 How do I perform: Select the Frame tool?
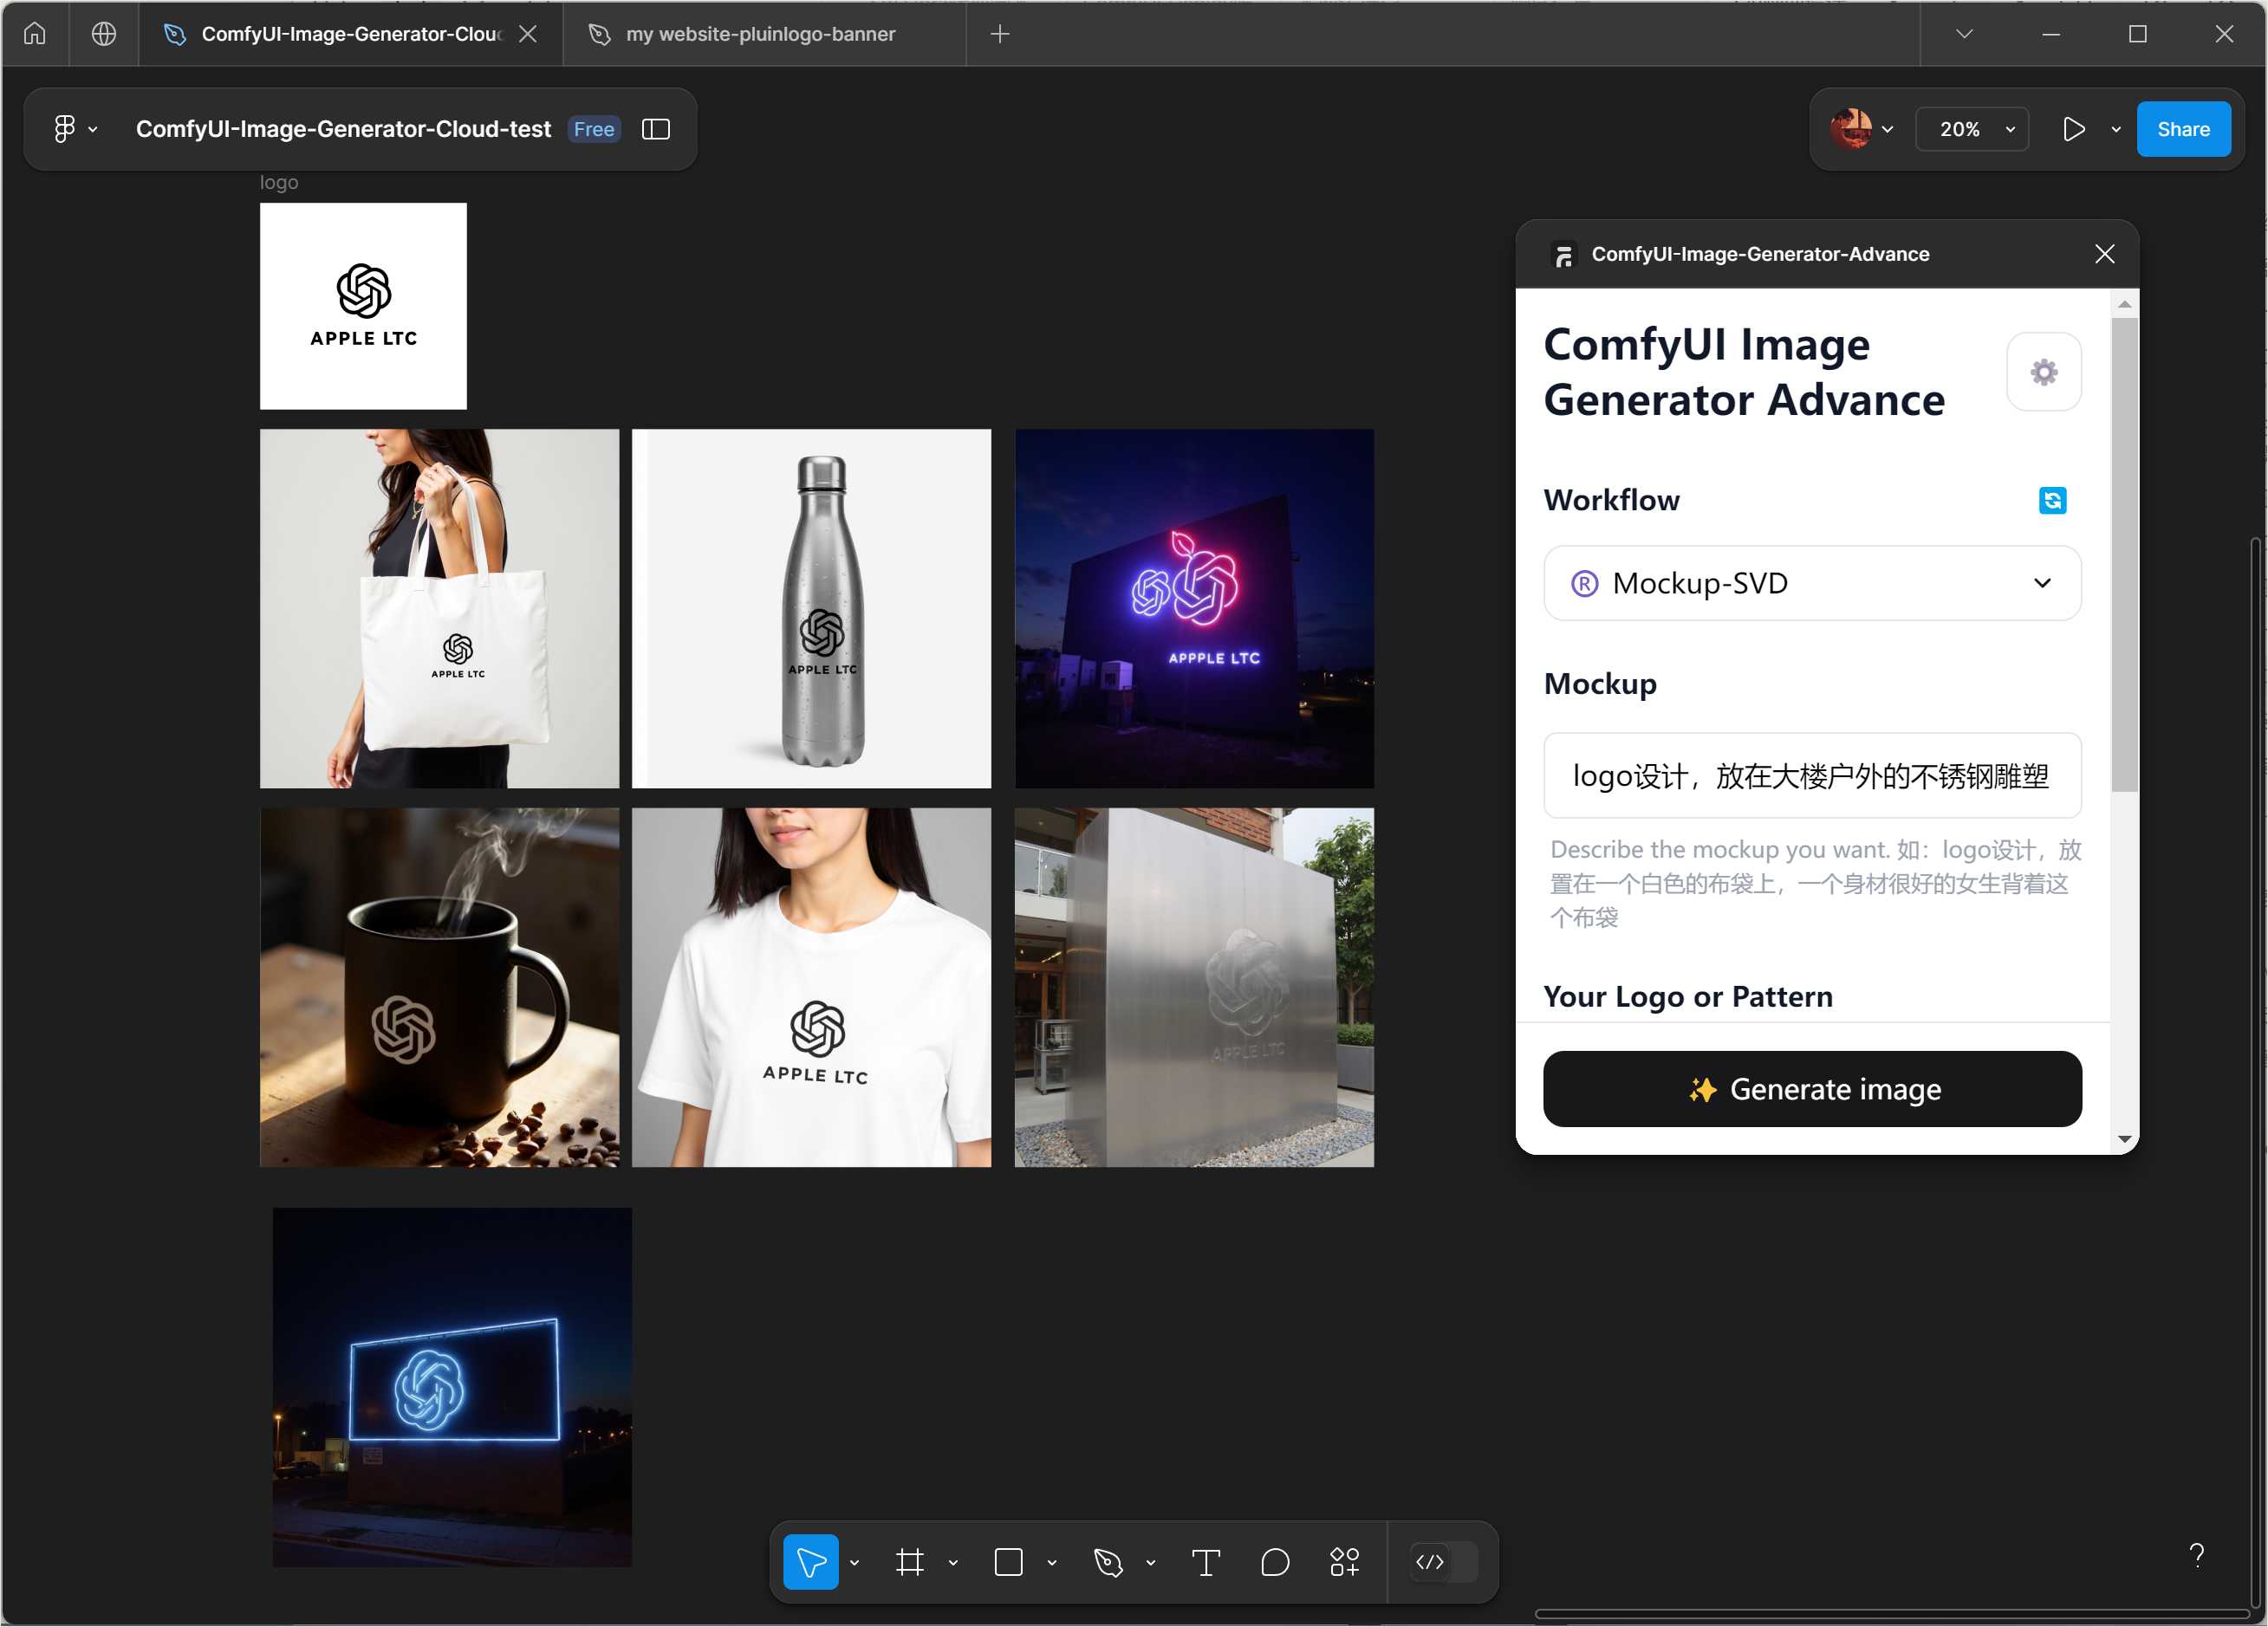(x=910, y=1562)
